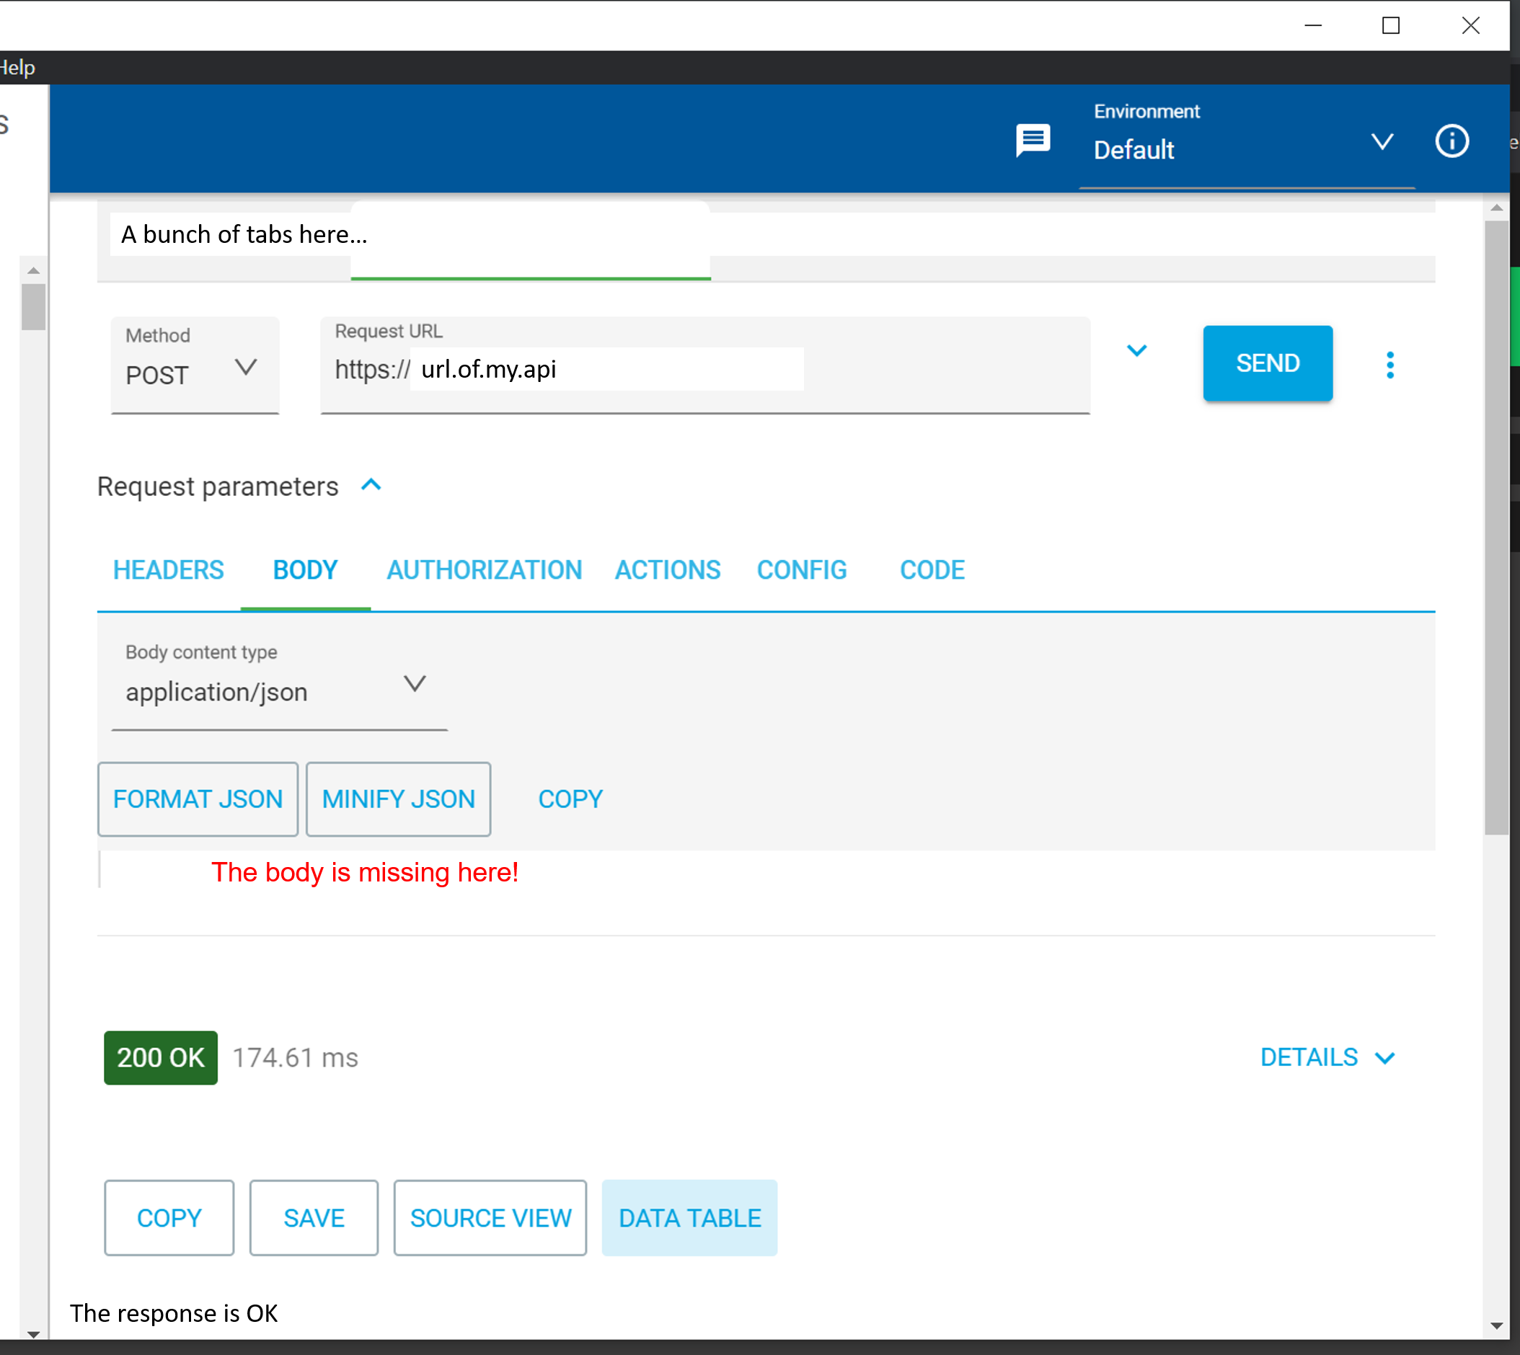
Task: Click the info icon at top right
Action: point(1451,141)
